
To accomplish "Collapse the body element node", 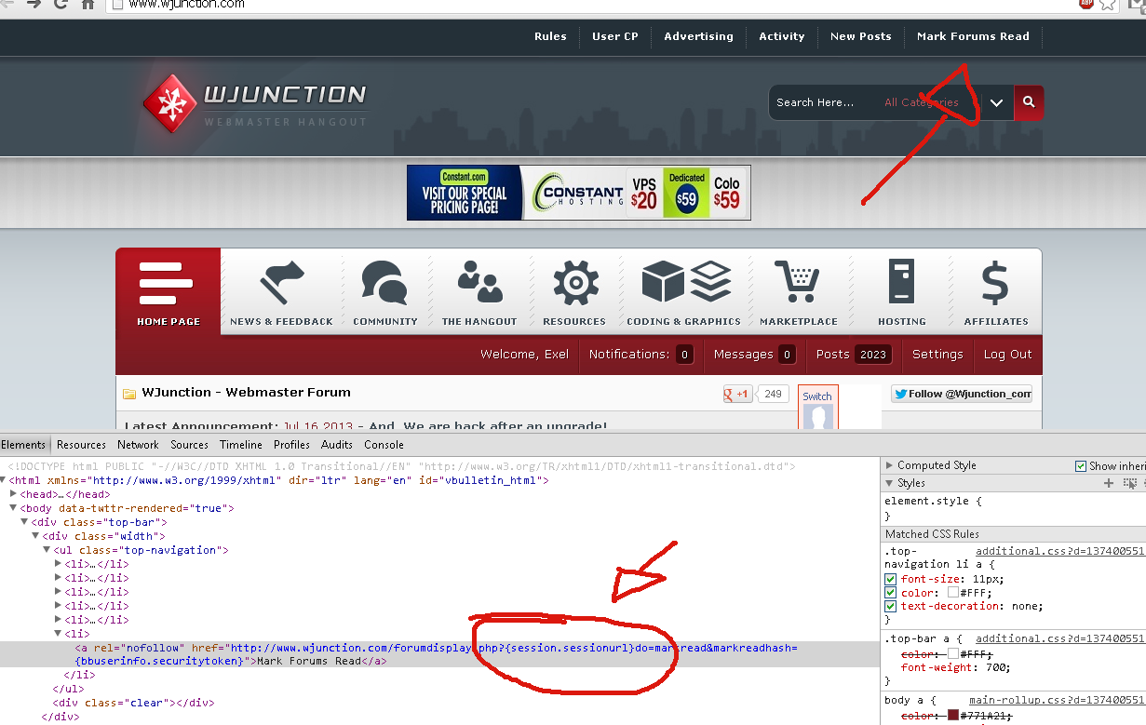I will pyautogui.click(x=14, y=508).
